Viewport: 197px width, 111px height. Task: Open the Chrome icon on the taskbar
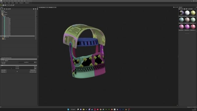click(x=101, y=109)
